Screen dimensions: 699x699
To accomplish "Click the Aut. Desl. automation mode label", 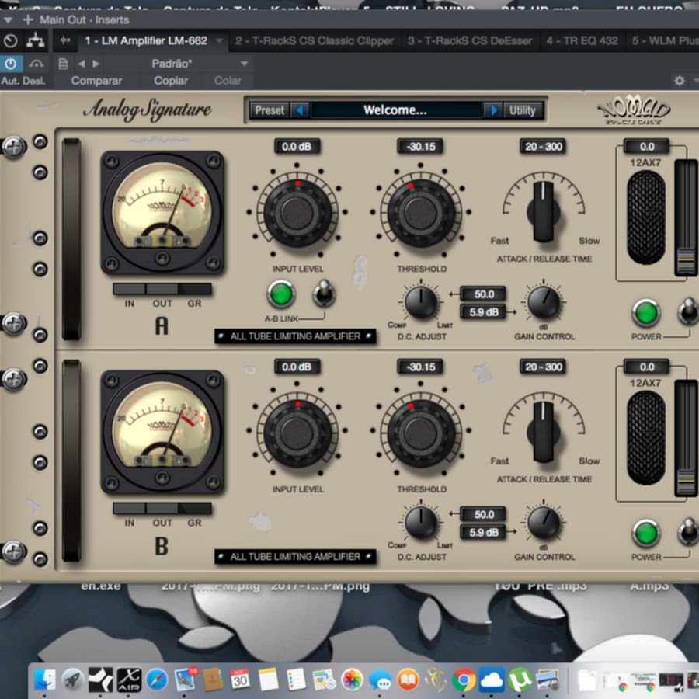I will click(23, 81).
